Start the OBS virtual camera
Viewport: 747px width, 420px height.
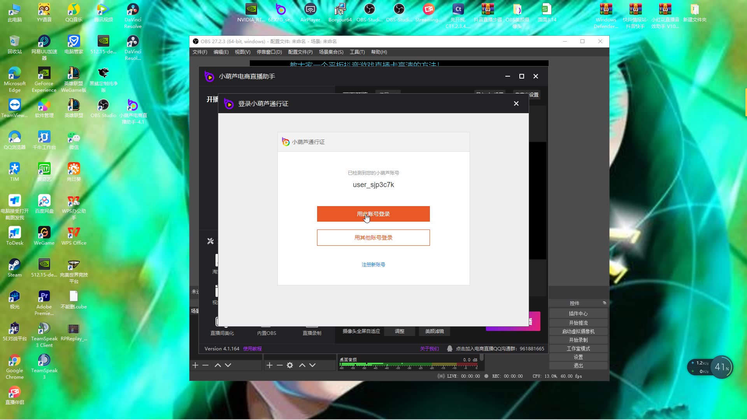point(578,331)
